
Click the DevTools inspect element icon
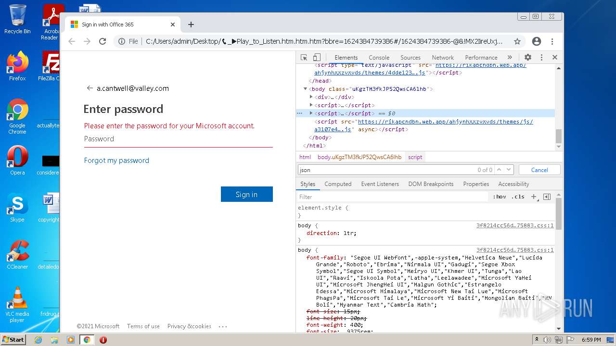pos(304,57)
